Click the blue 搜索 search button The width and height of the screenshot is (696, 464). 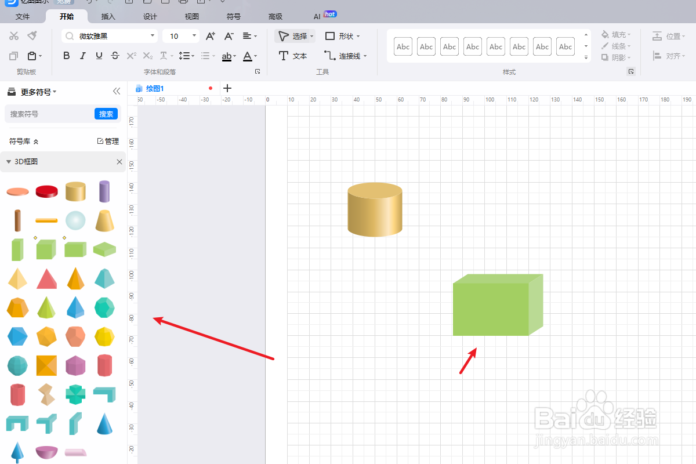pos(106,114)
